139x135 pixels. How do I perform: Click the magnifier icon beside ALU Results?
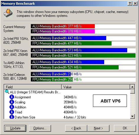click(7, 92)
